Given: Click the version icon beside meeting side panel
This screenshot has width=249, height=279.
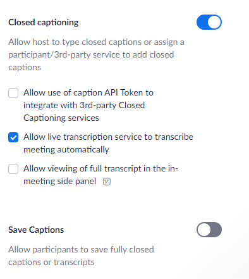Looking at the screenshot, I should [107, 182].
